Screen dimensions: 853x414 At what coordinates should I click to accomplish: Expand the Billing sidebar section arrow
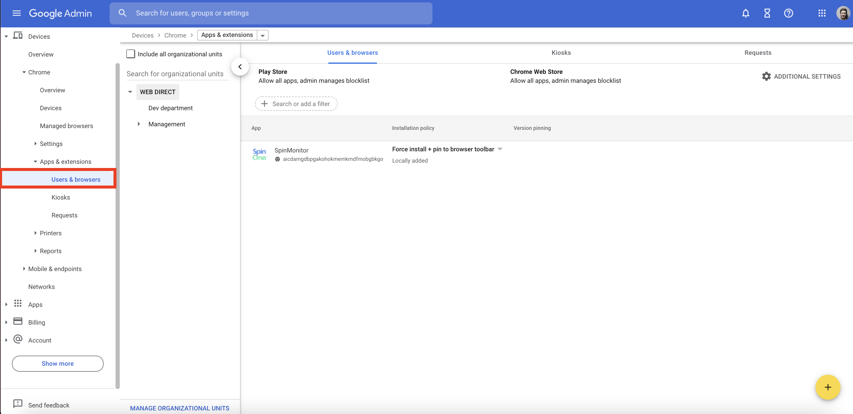click(x=6, y=322)
